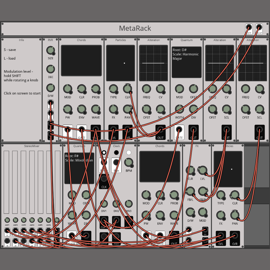Click MOD knob on Chords module beside Clock
The width and height of the screenshot is (270, 270).
coord(146,195)
